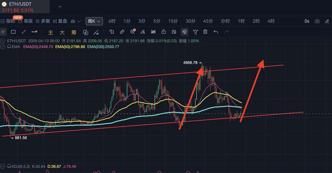The height and width of the screenshot is (173, 332).
Task: Switch to the 3分 timeframe
Action: tap(142, 21)
